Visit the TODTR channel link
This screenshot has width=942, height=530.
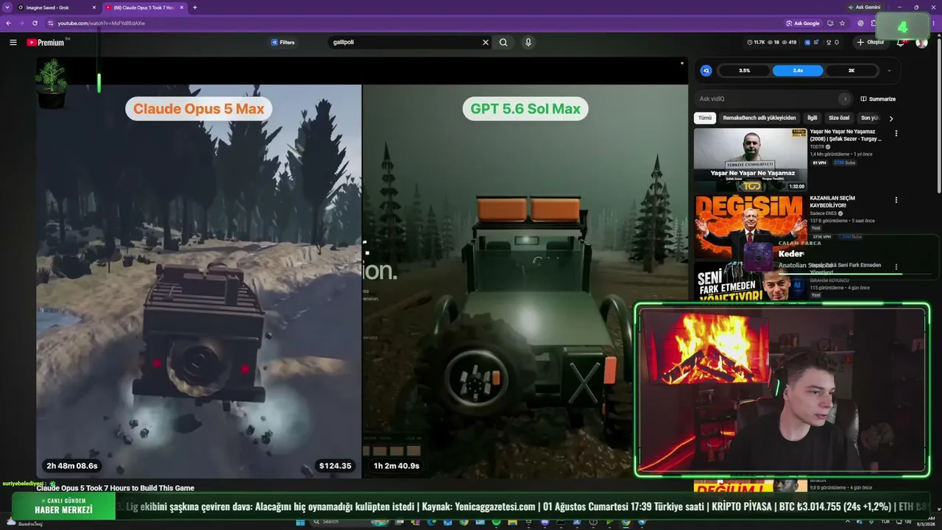(817, 147)
